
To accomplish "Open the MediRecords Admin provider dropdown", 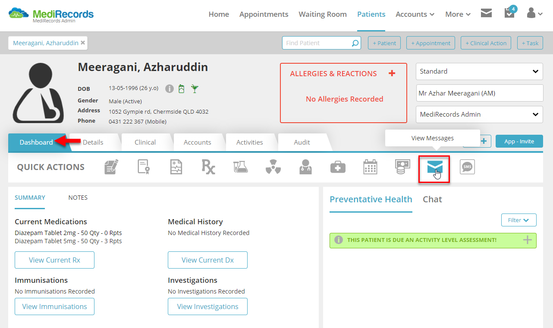I will point(479,114).
